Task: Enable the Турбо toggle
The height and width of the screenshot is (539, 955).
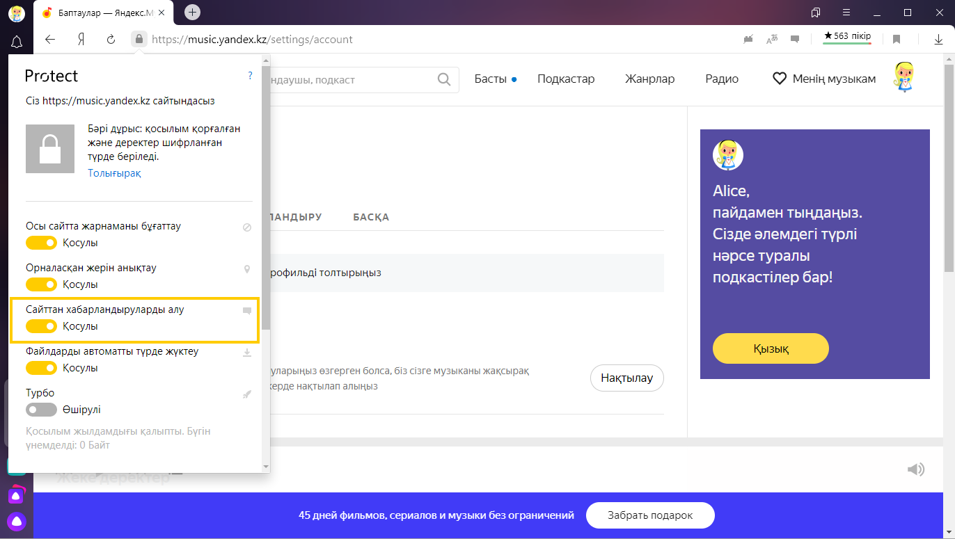Action: 41,410
